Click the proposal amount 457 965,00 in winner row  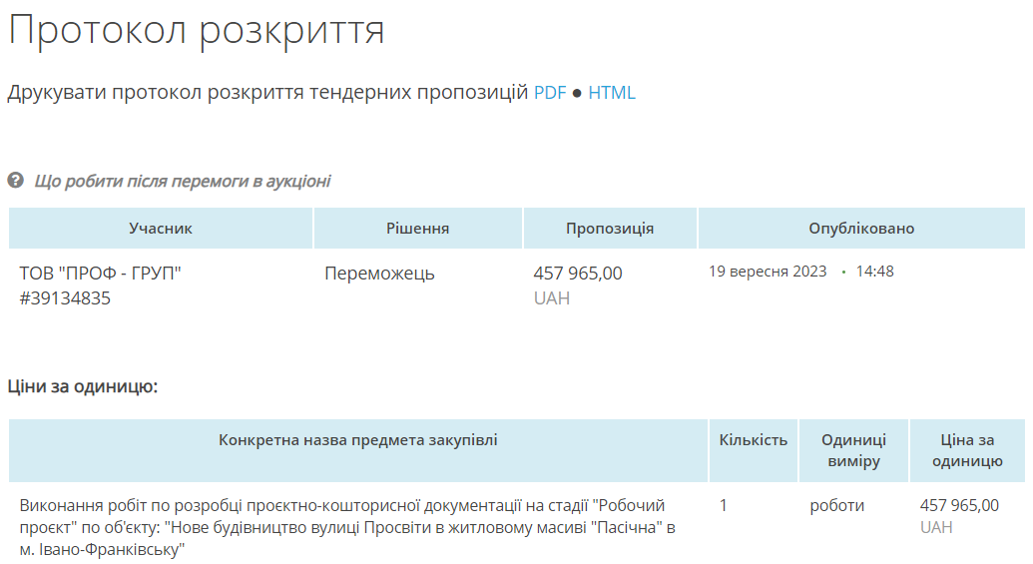(x=578, y=273)
